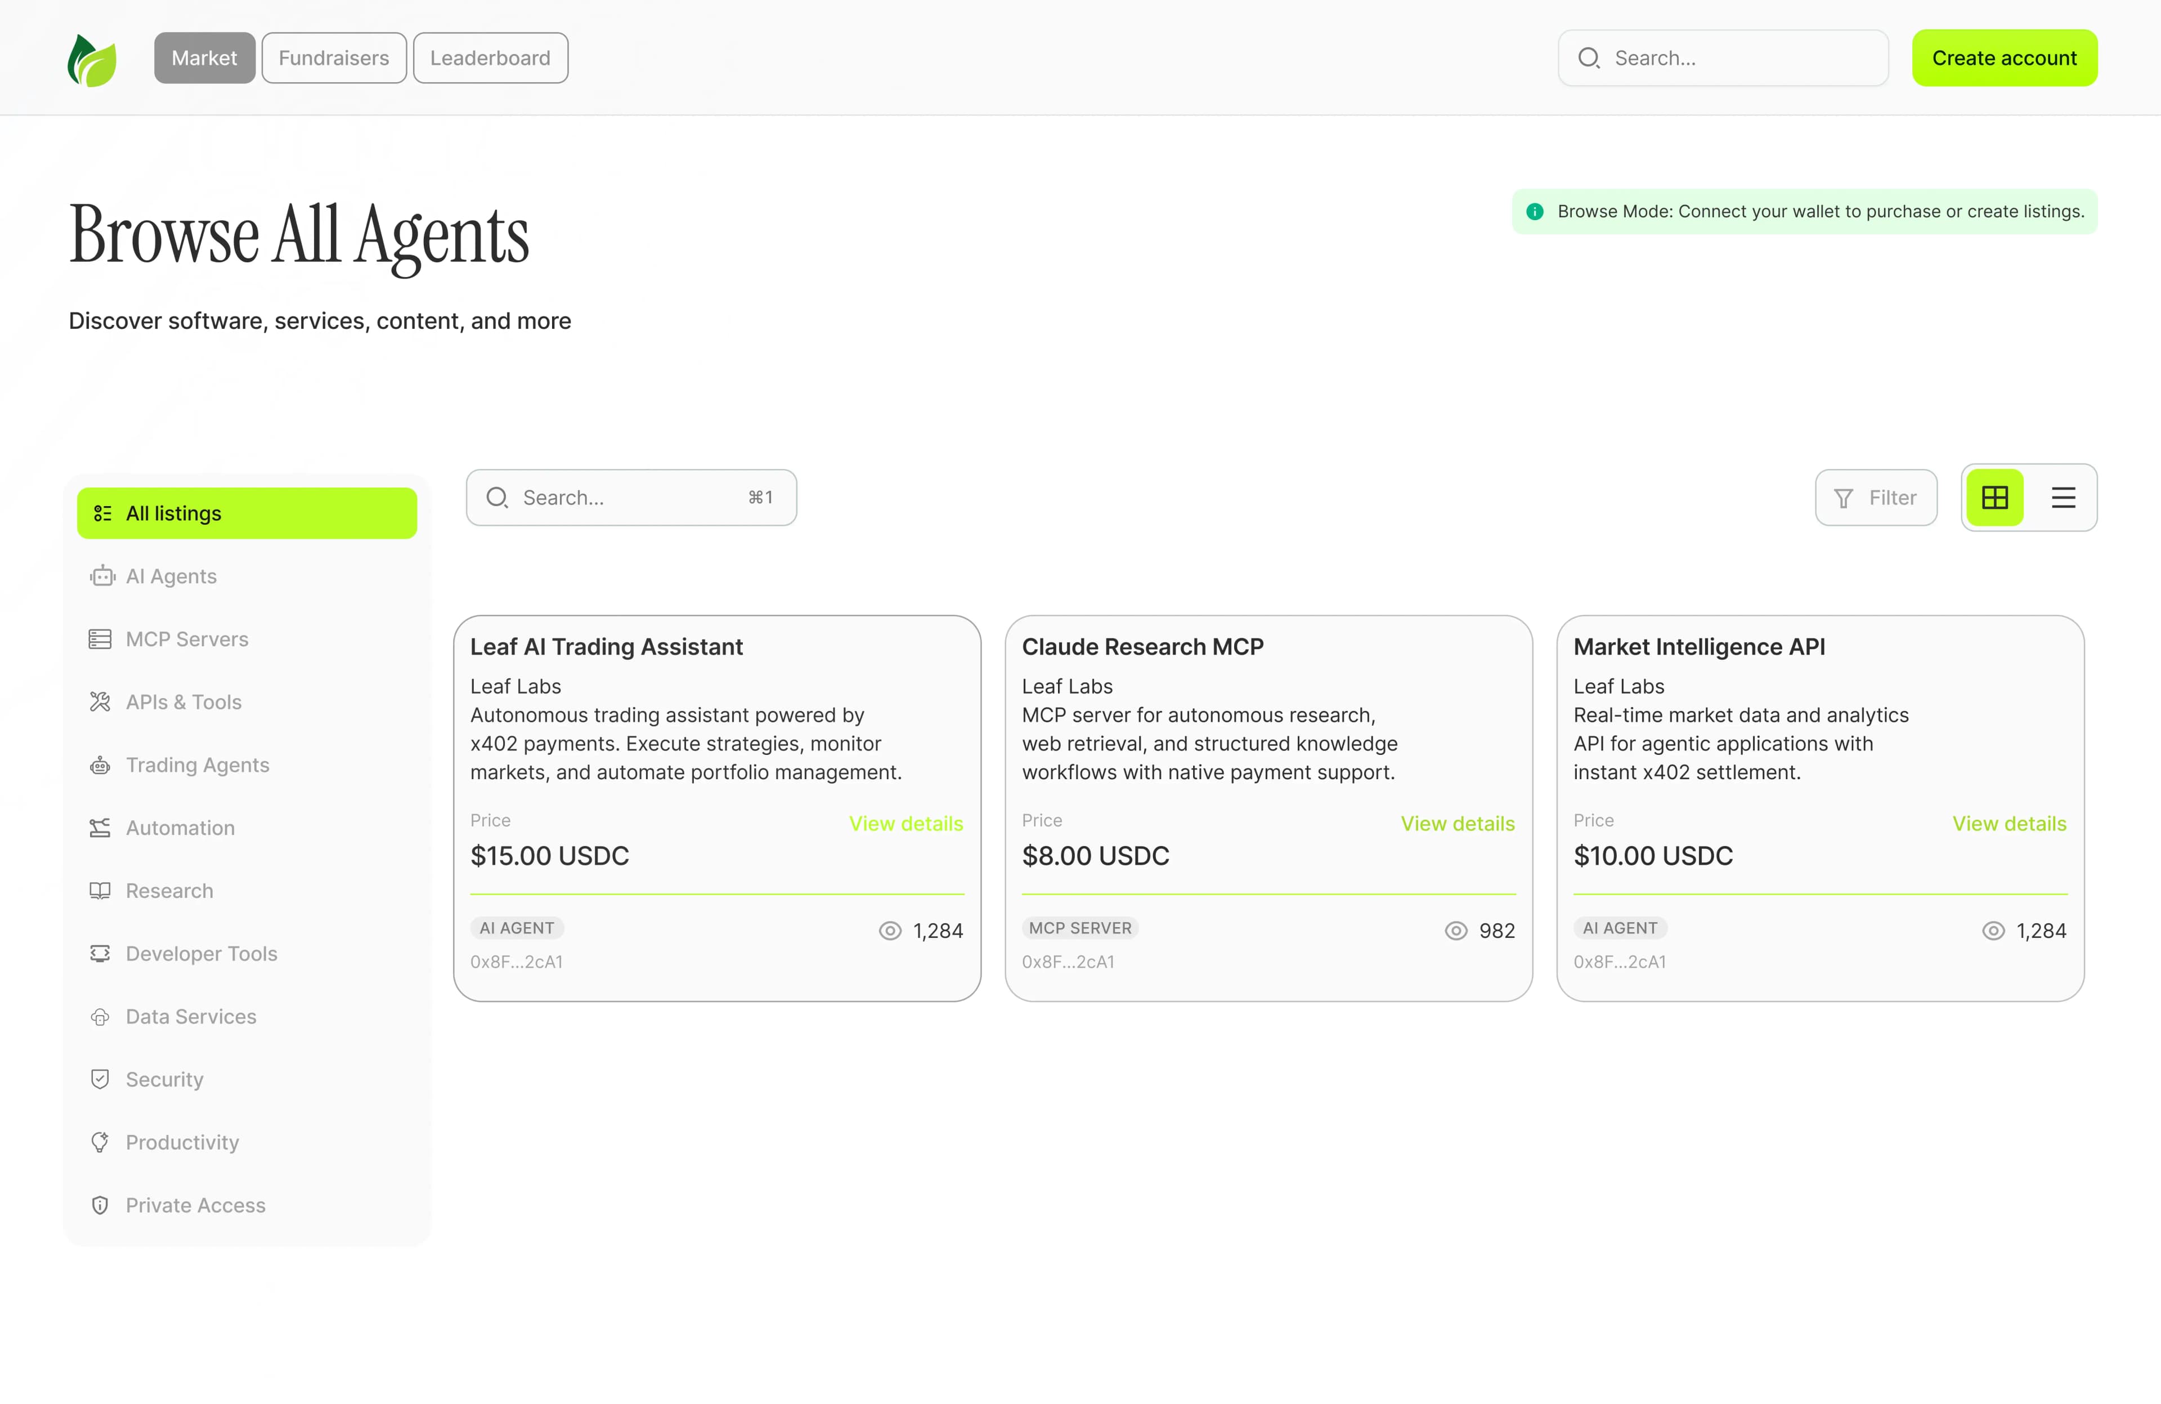Click the Browse Mode notice banner
The image size is (2161, 1404).
[1804, 212]
